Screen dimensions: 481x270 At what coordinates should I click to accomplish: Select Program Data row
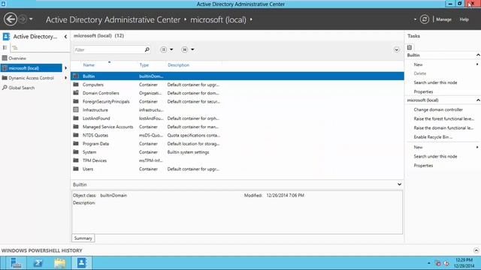pyautogui.click(x=237, y=143)
